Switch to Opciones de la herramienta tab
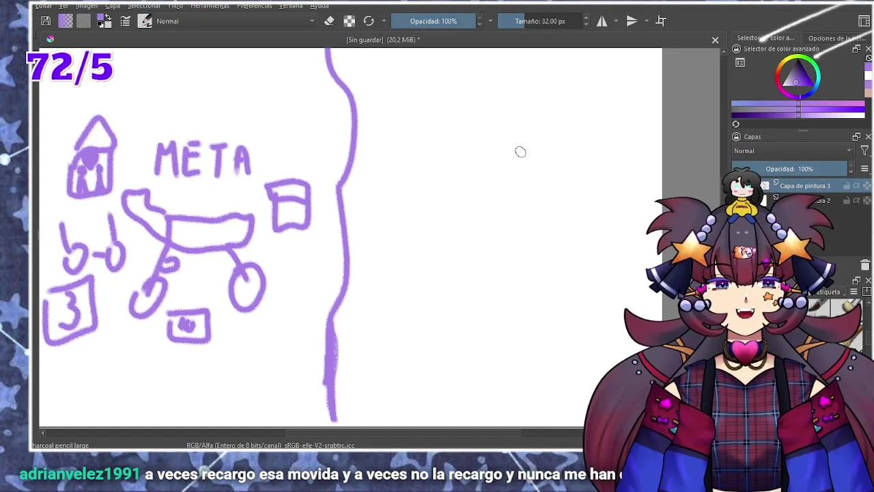Image resolution: width=874 pixels, height=492 pixels. [837, 38]
